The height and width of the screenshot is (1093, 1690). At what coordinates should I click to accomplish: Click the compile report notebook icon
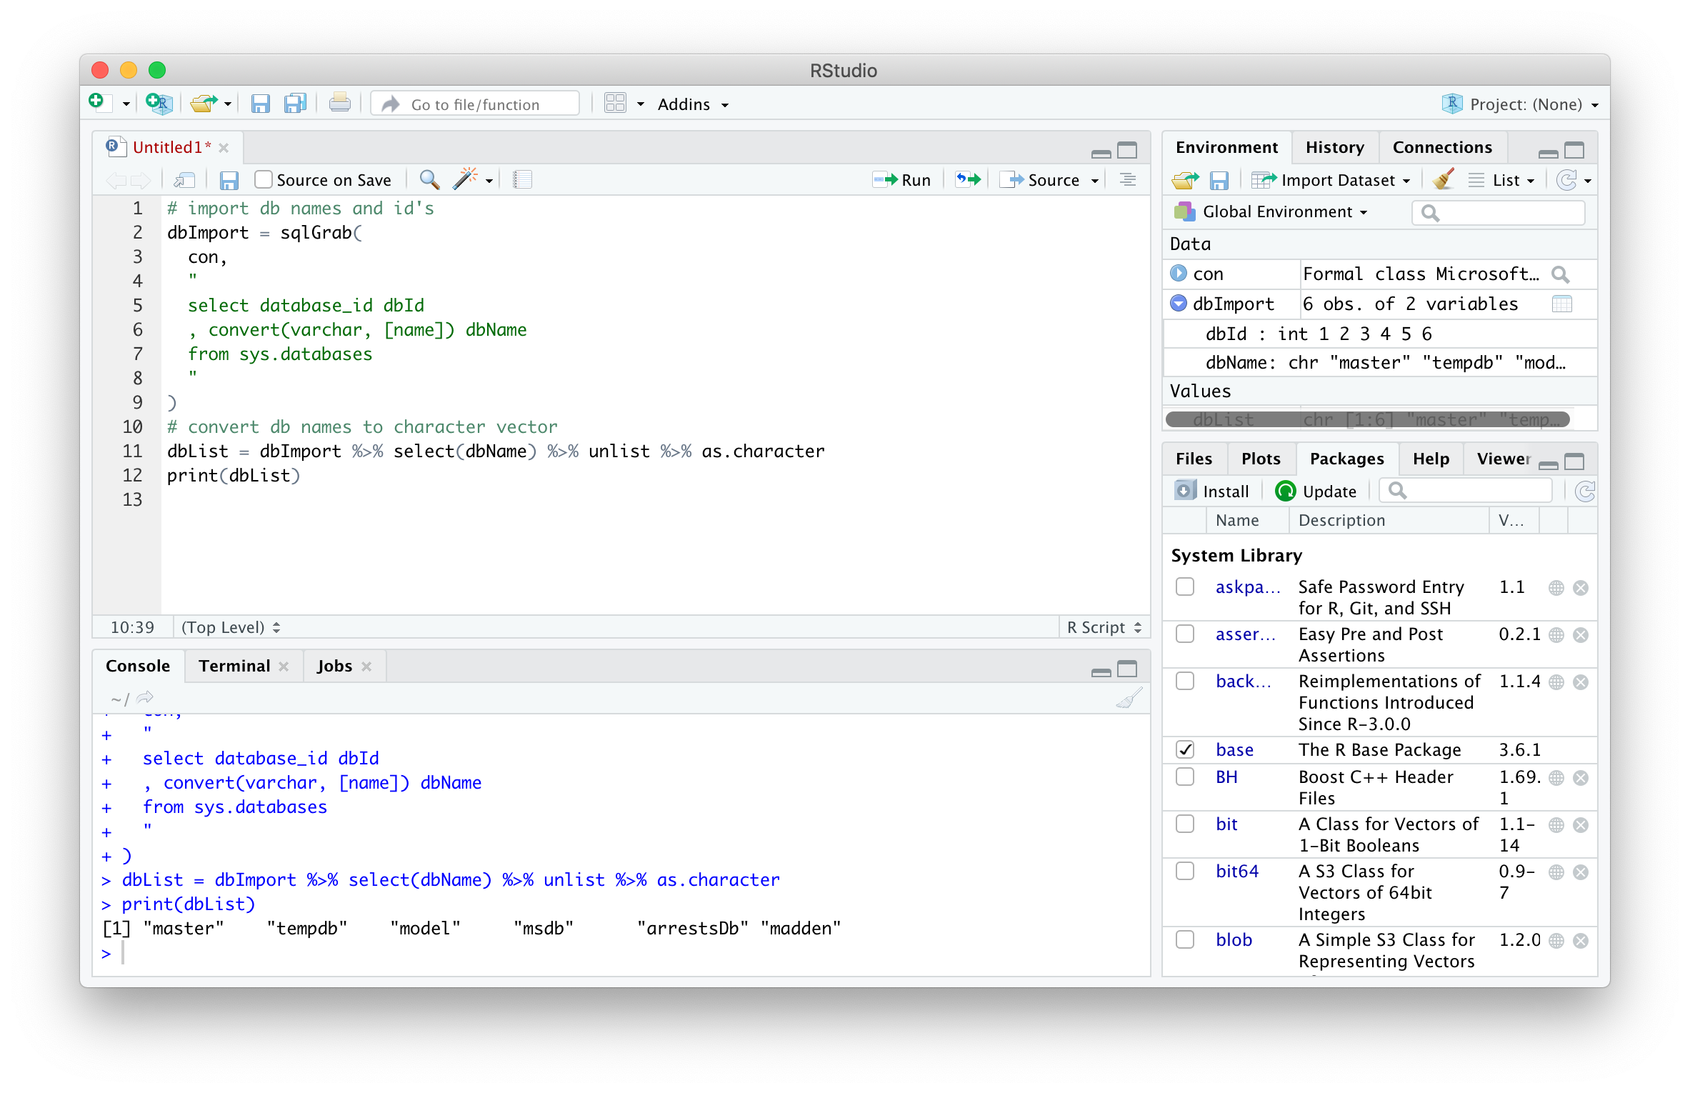click(522, 179)
